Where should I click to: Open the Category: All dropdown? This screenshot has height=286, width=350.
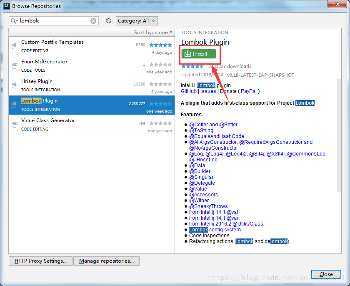[136, 21]
